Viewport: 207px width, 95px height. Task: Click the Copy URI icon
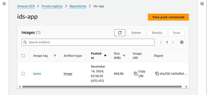(x=136, y=74)
